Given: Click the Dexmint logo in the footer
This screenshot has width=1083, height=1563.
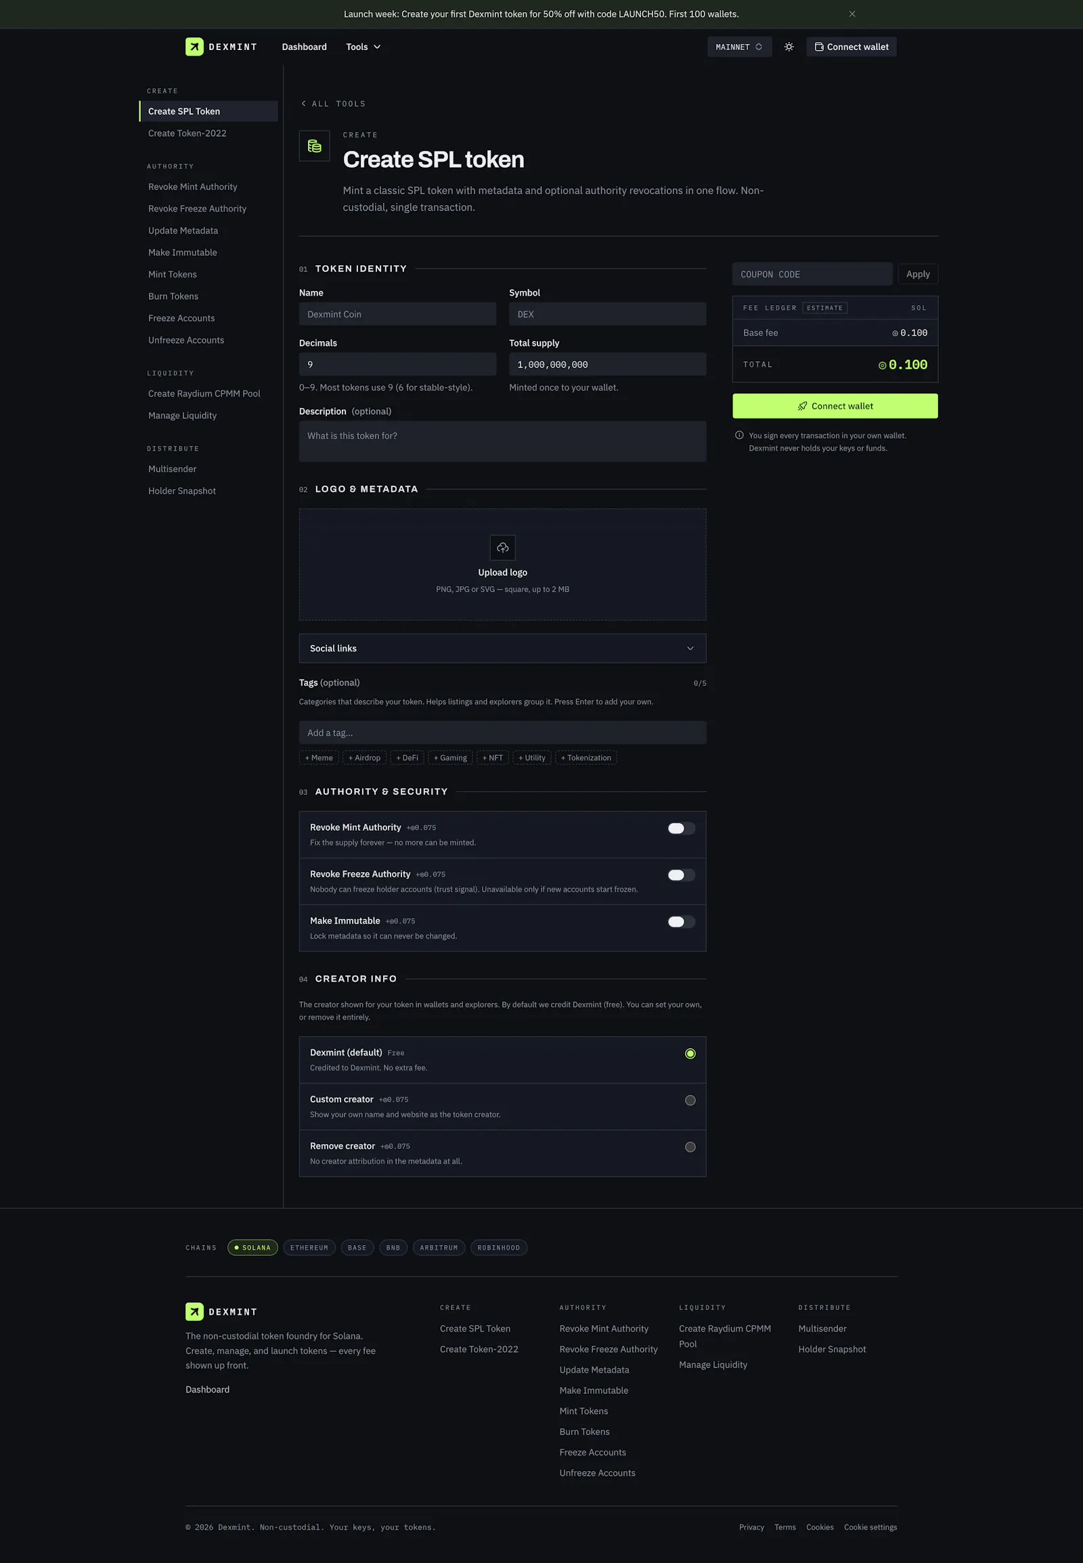Looking at the screenshot, I should (221, 1311).
